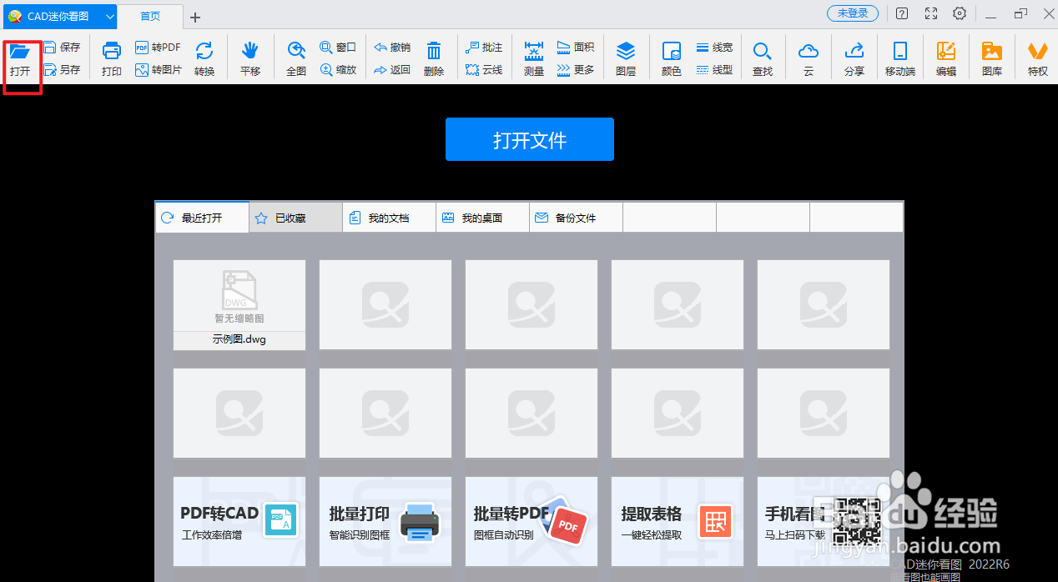Select 面积 area measurement tool

click(575, 48)
